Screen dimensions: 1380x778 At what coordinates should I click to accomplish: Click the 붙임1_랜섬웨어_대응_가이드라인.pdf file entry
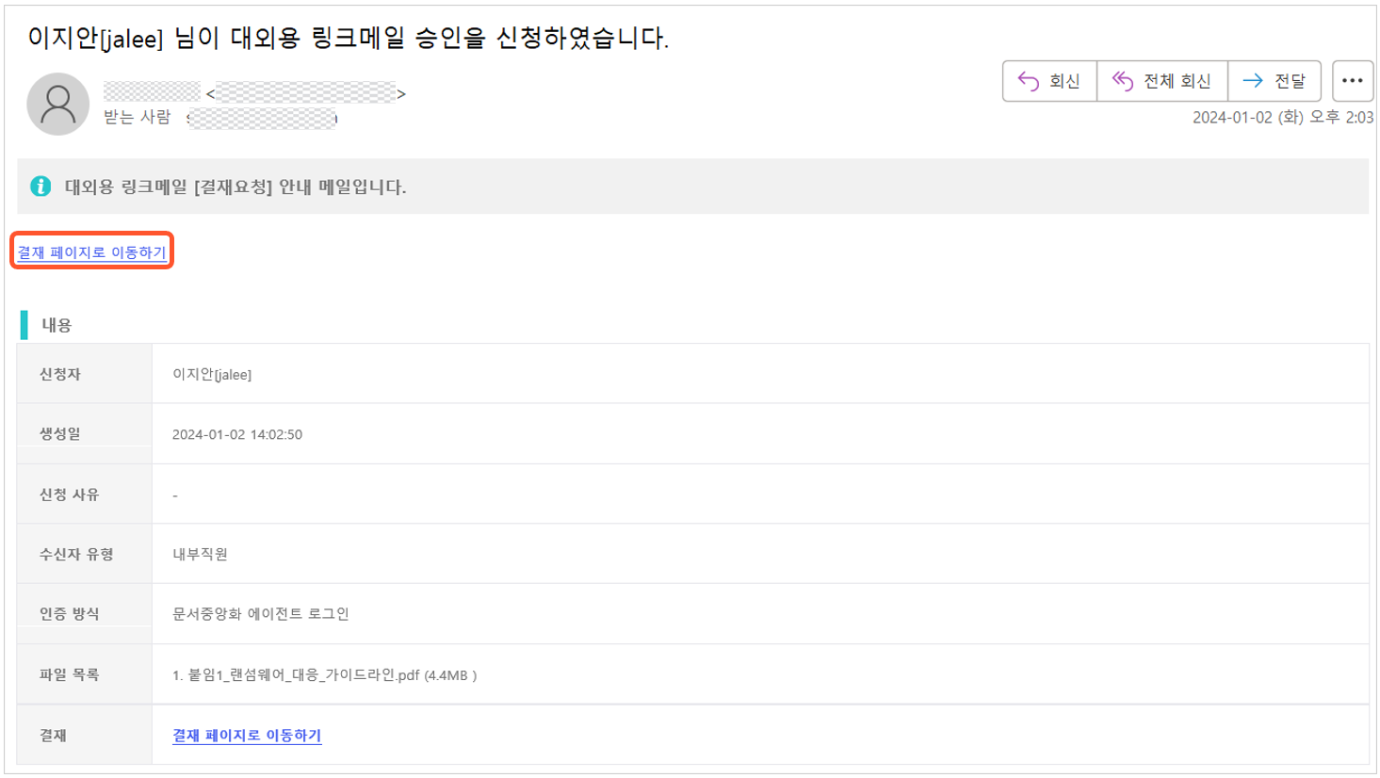(x=324, y=675)
